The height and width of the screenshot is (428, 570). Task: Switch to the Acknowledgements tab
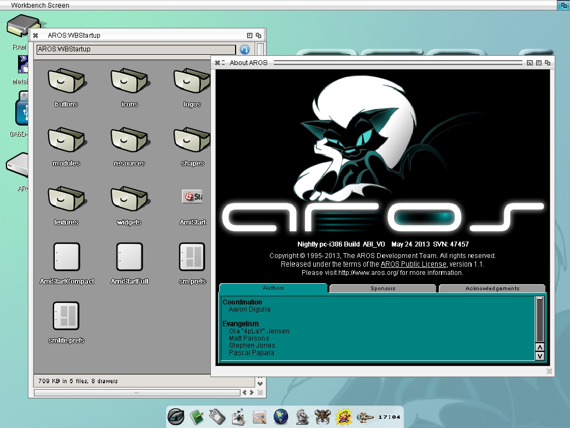pos(492,288)
